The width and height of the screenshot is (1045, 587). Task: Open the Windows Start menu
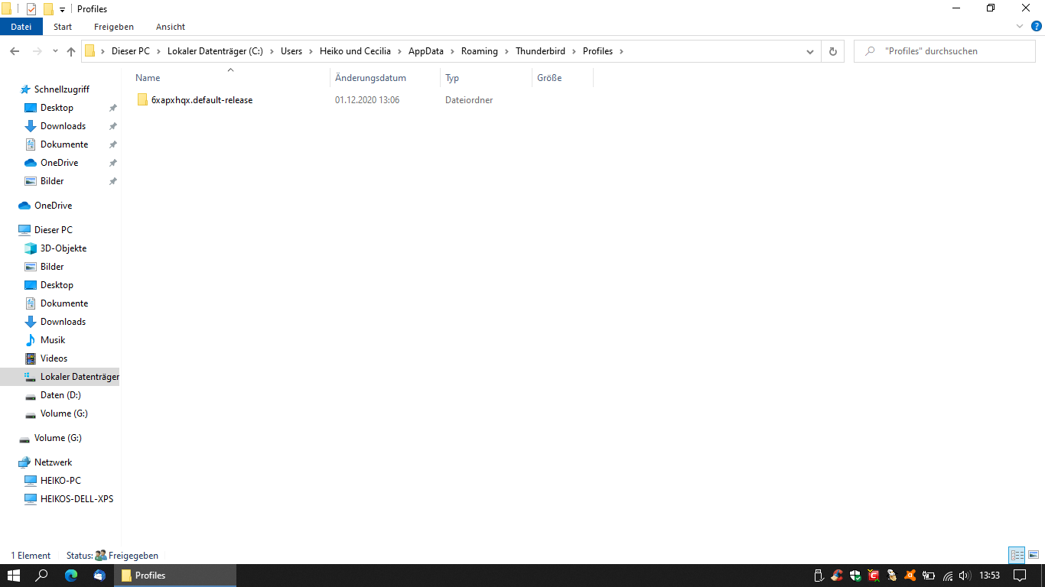(x=14, y=576)
